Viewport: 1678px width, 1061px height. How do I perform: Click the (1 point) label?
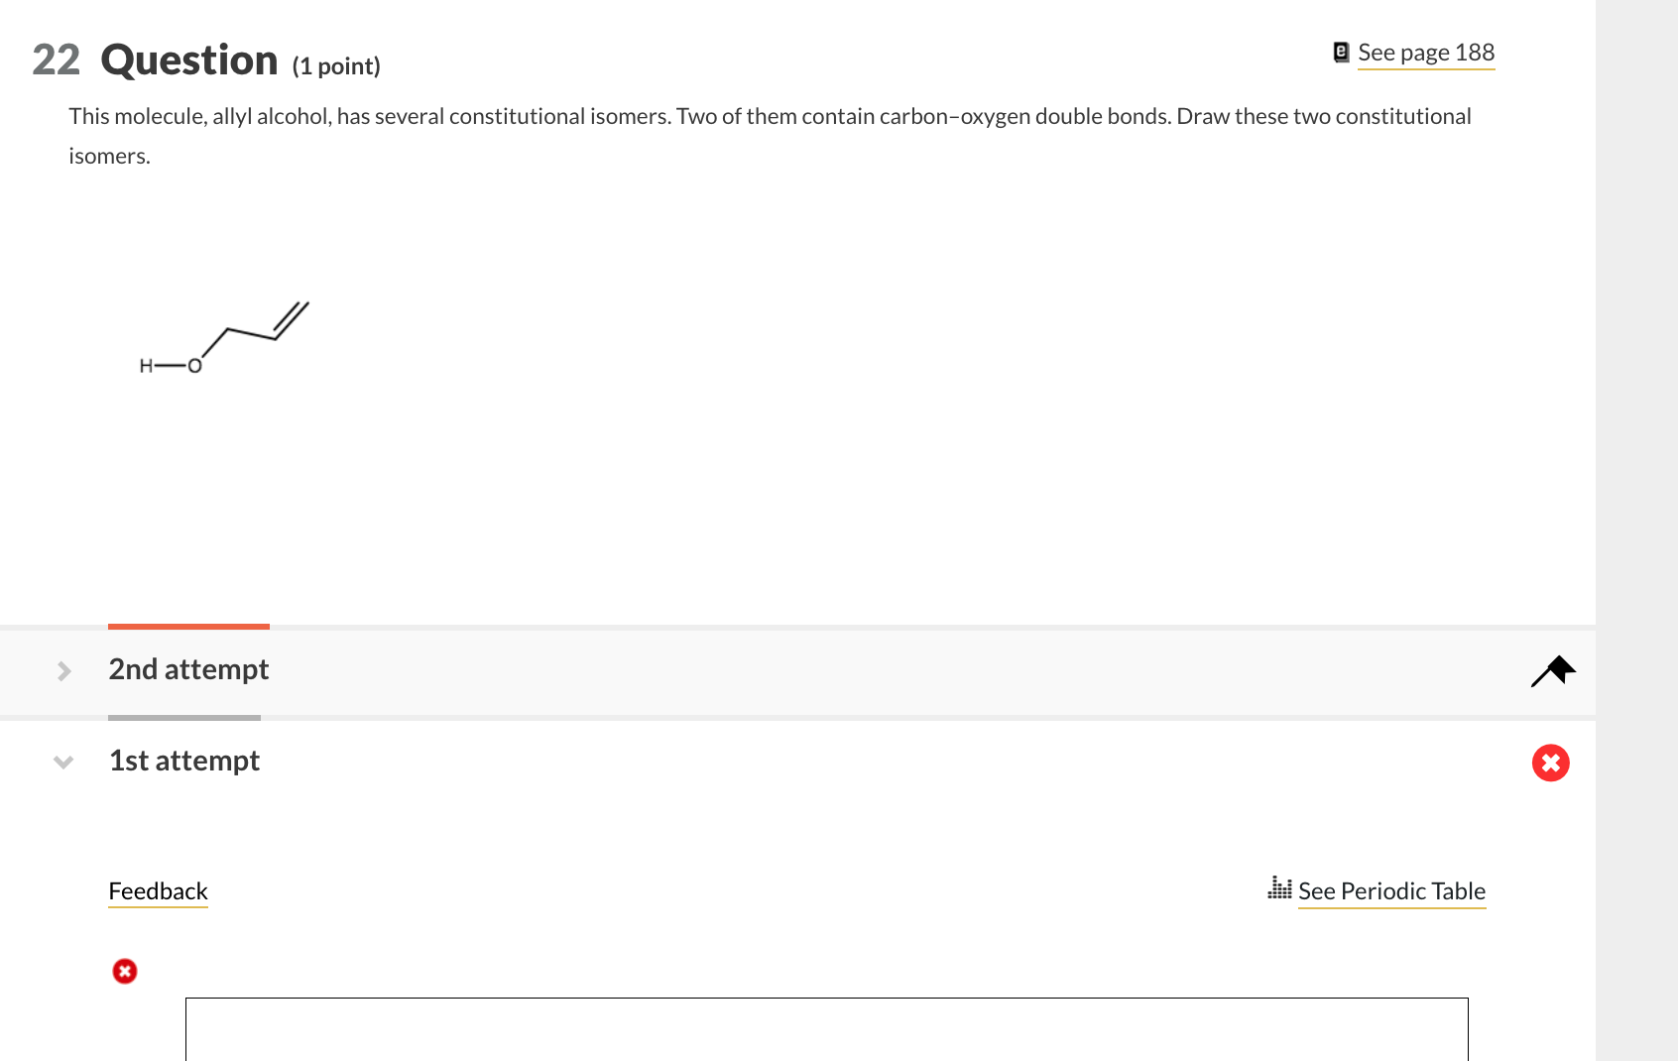pyautogui.click(x=336, y=66)
